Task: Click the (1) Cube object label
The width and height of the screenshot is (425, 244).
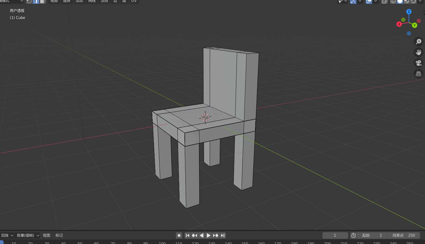Action: pyautogui.click(x=18, y=18)
